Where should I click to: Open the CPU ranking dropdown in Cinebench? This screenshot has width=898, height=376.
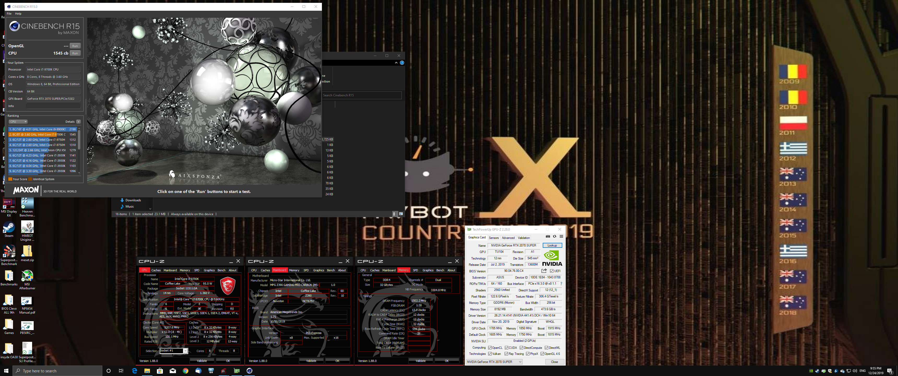tap(18, 122)
